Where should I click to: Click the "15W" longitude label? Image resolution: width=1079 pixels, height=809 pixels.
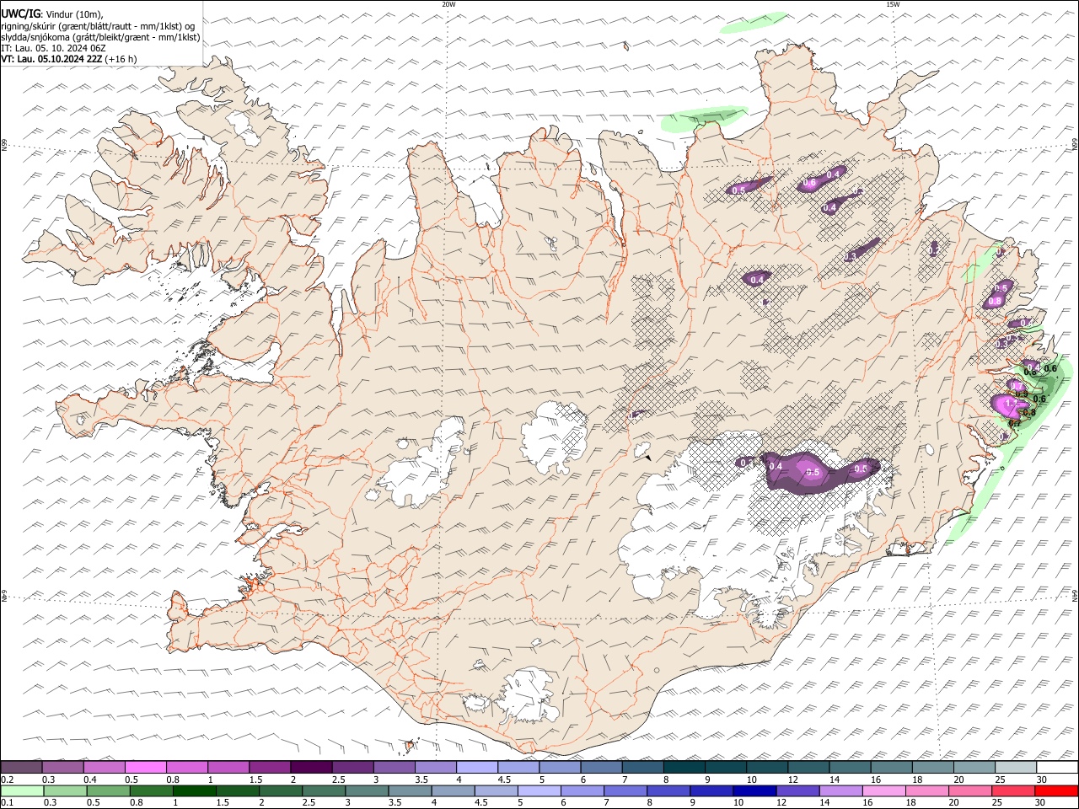[893, 4]
